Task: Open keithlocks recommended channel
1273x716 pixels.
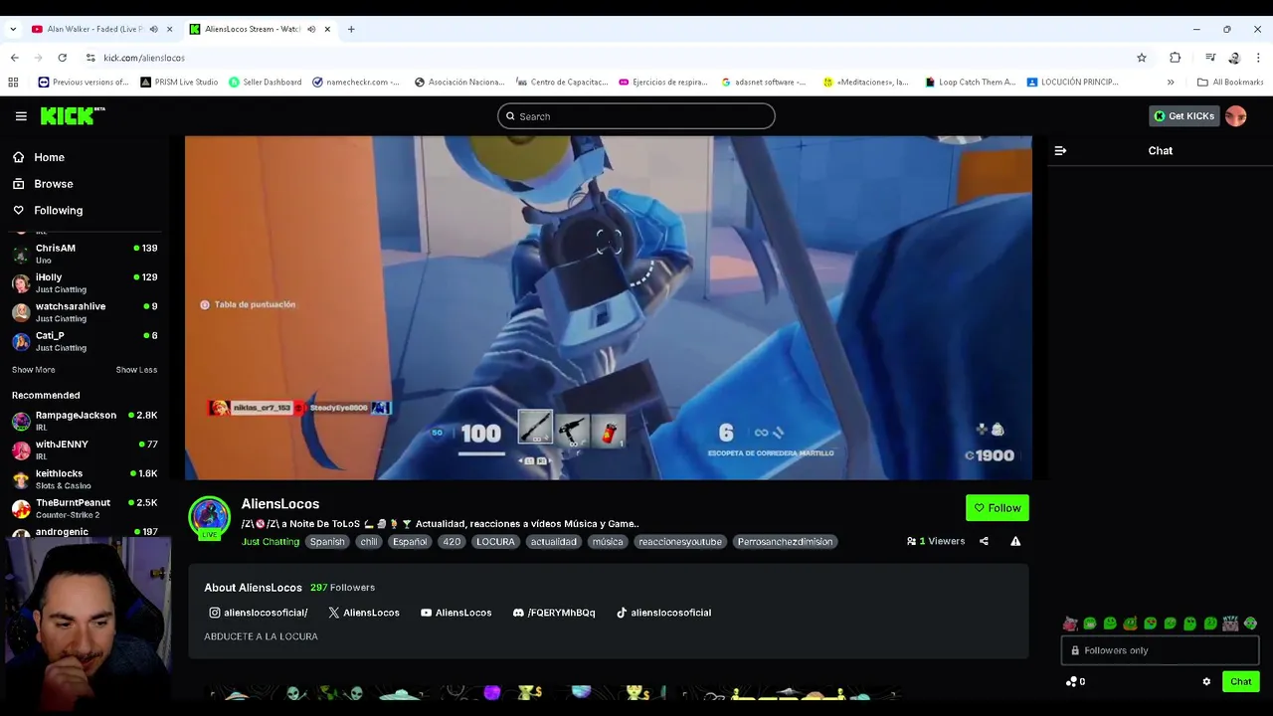Action: 86,479
